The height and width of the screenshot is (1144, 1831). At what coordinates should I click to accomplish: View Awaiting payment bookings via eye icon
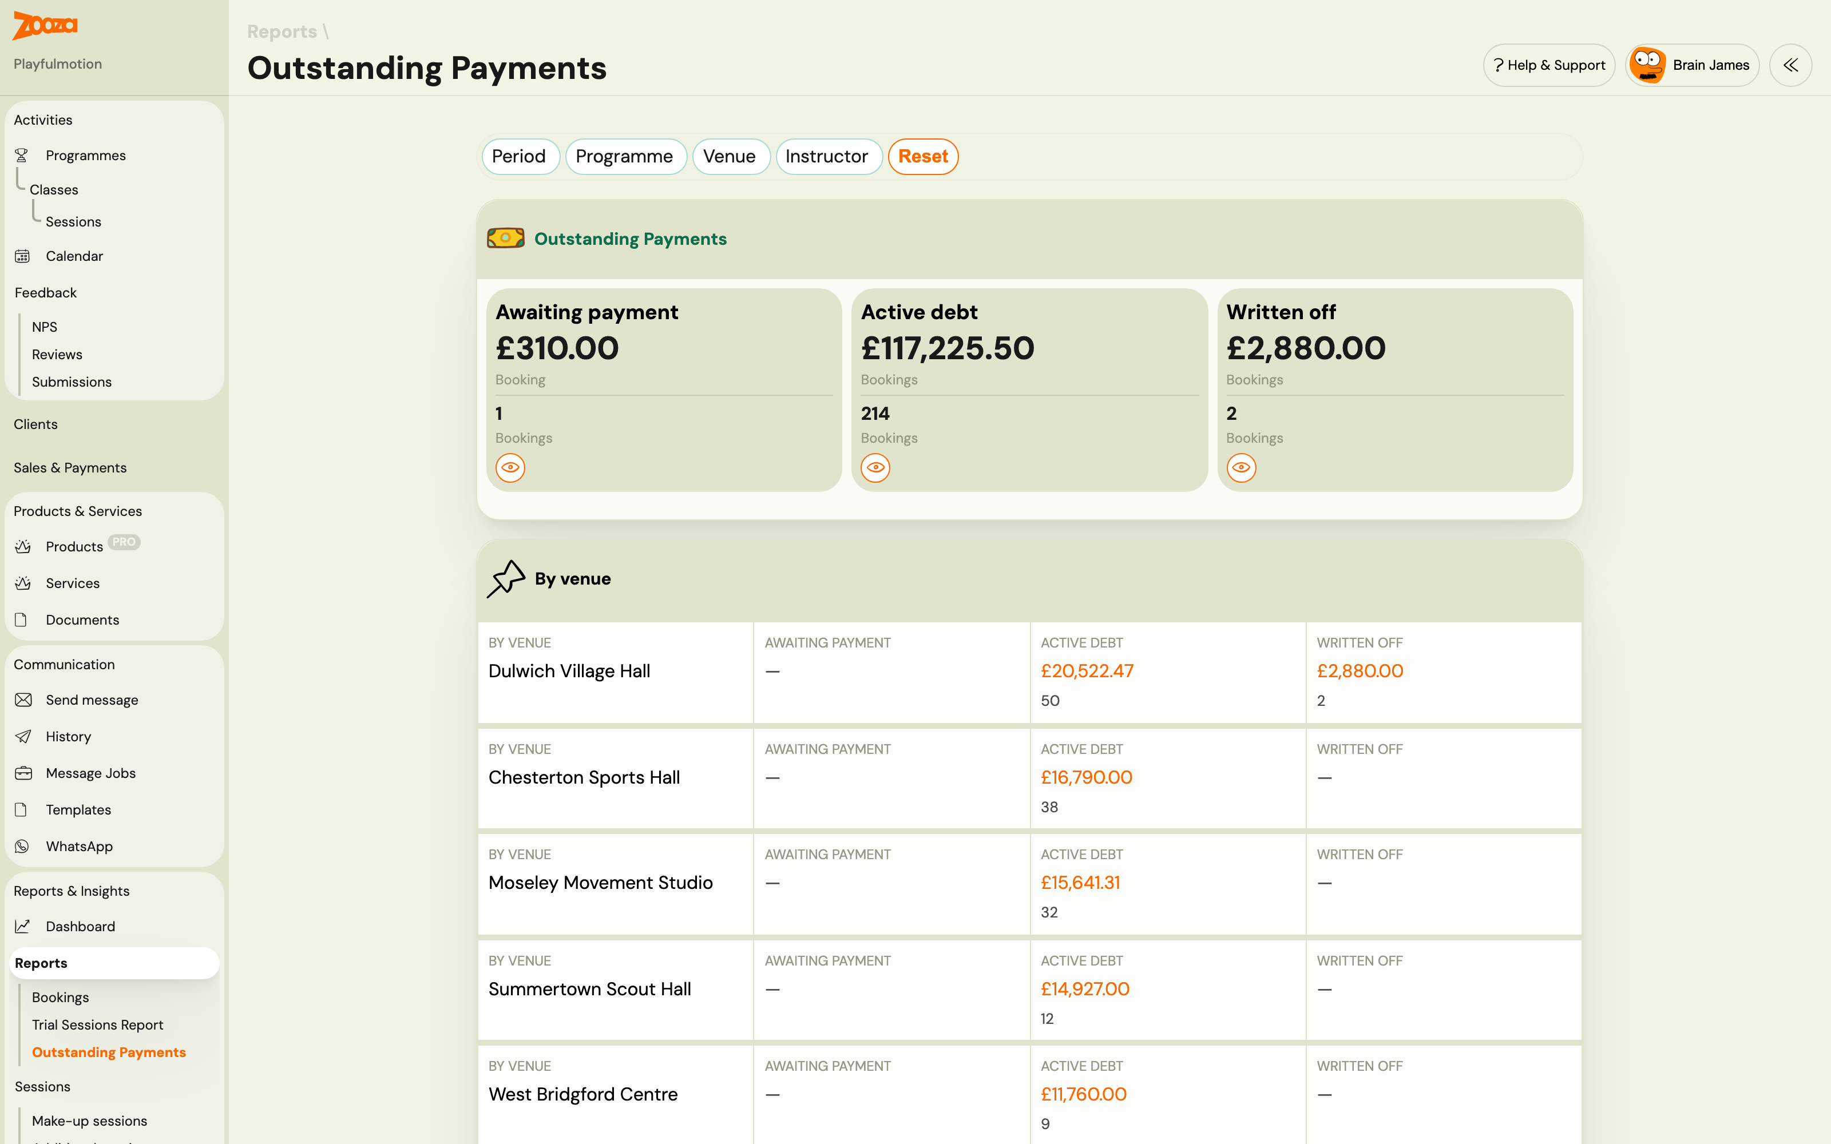pos(511,467)
